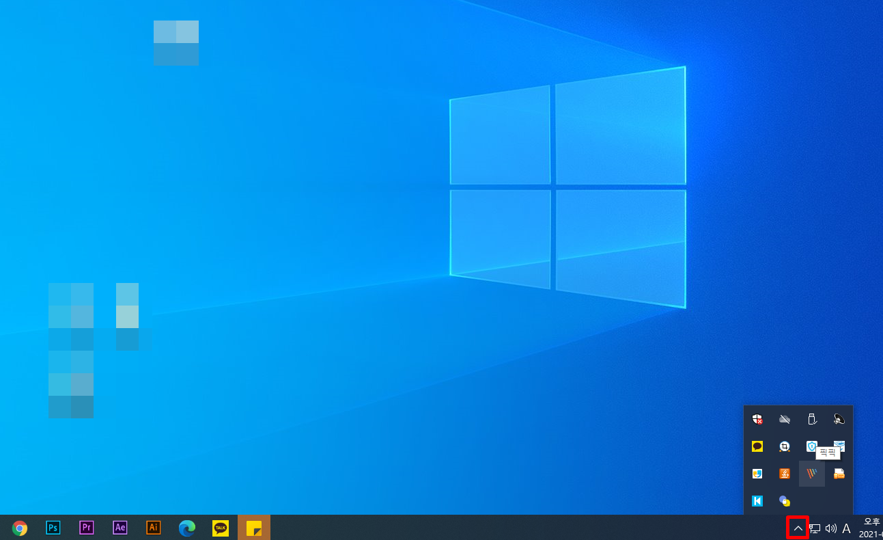Open Windows Security shield tray icon
Image resolution: width=883 pixels, height=540 pixels.
click(757, 419)
